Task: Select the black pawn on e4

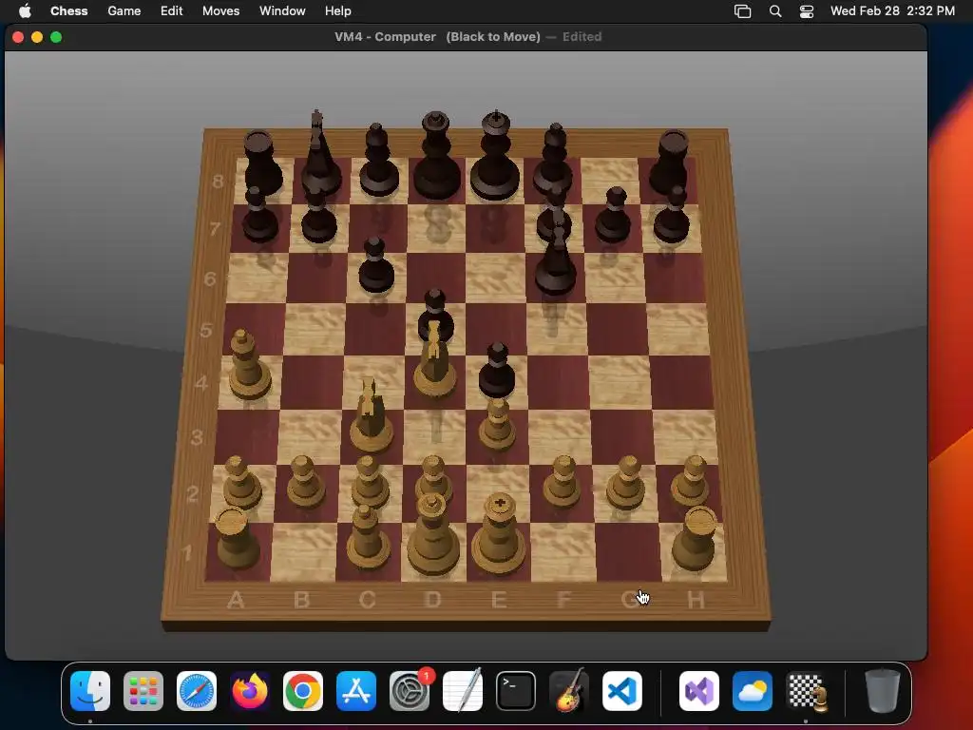Action: coord(496,372)
